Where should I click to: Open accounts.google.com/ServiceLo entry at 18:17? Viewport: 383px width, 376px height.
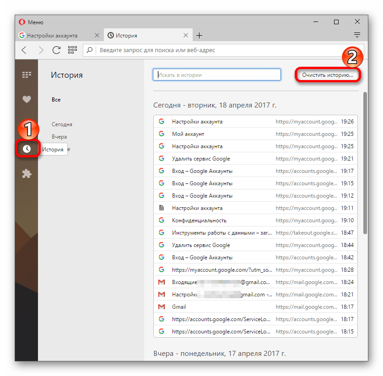coord(255,319)
